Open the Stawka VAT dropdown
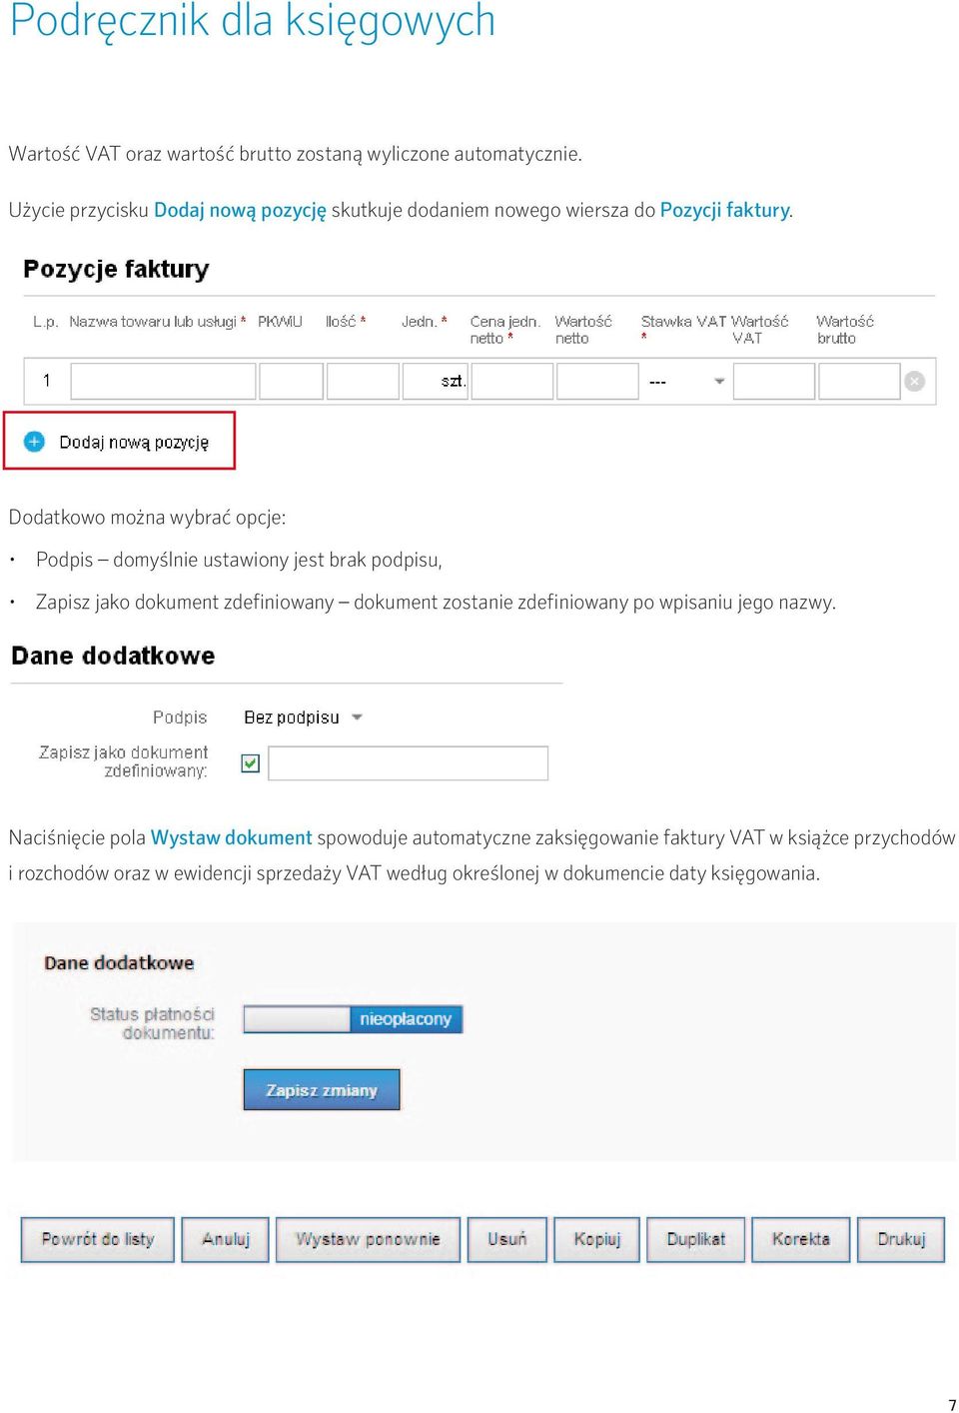The height and width of the screenshot is (1413, 959). tap(686, 382)
